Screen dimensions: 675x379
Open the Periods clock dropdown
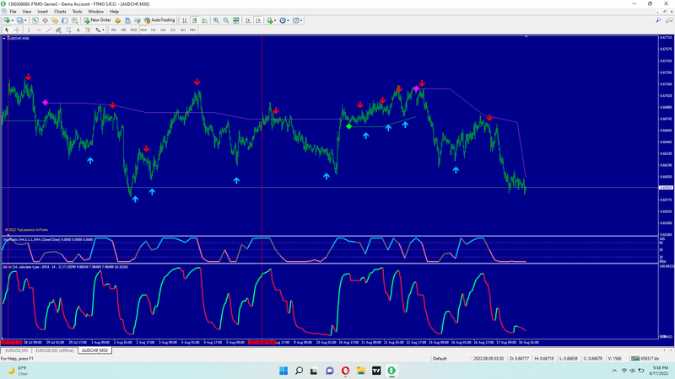click(283, 20)
